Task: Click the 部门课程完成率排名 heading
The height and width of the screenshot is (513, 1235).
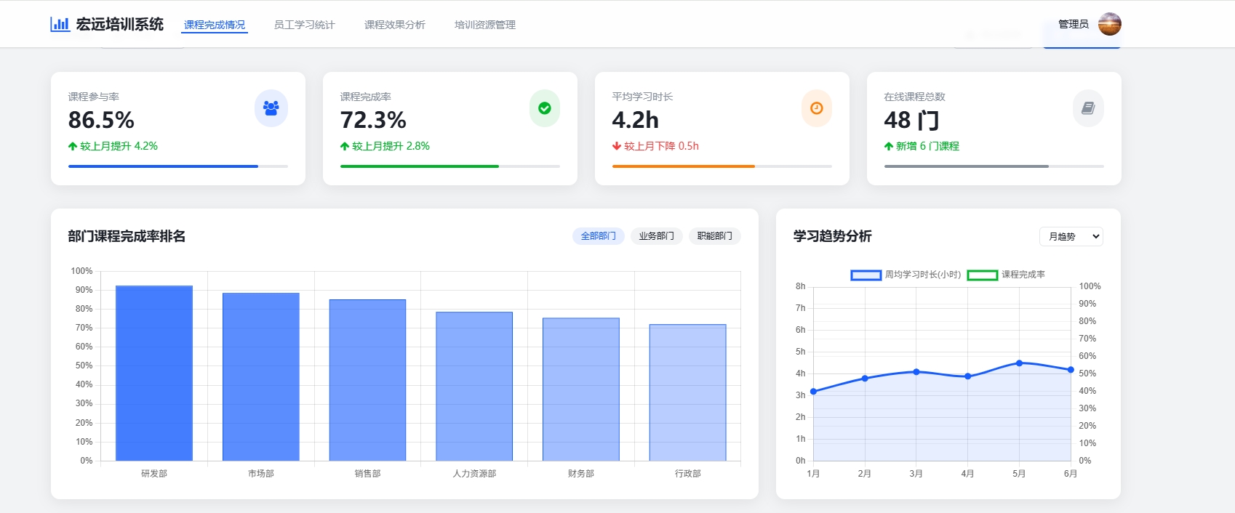Action: click(x=127, y=236)
